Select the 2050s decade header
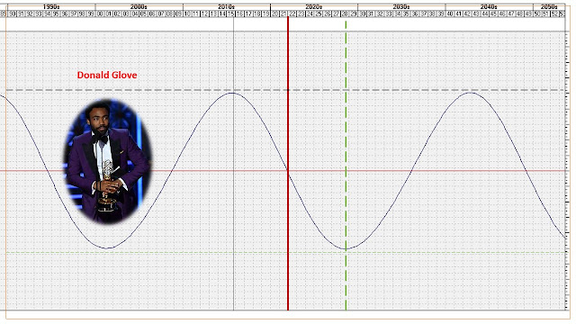576x324 pixels. pyautogui.click(x=549, y=6)
